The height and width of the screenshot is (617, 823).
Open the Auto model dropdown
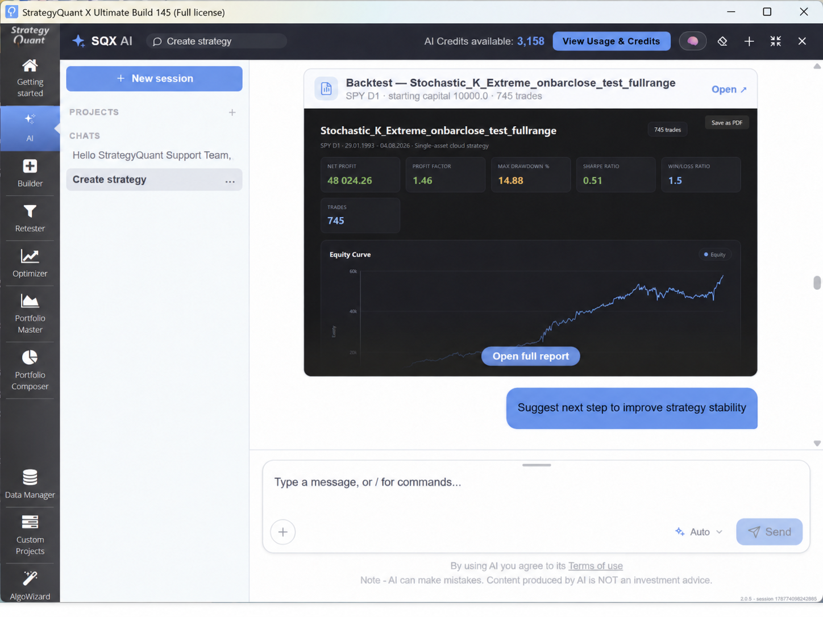699,532
